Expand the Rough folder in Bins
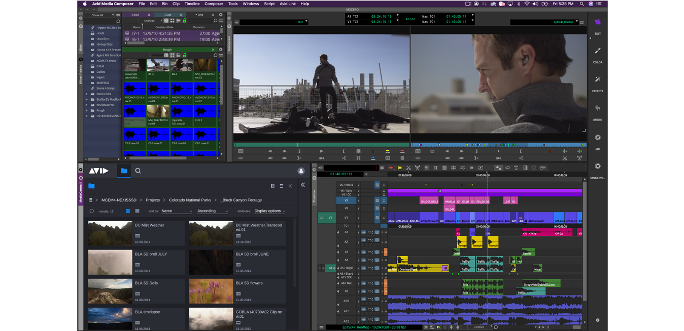684x331 pixels. tap(87, 110)
